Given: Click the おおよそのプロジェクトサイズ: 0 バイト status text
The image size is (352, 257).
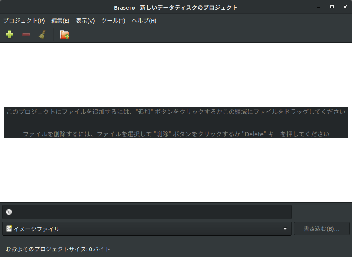Looking at the screenshot, I should pos(58,249).
